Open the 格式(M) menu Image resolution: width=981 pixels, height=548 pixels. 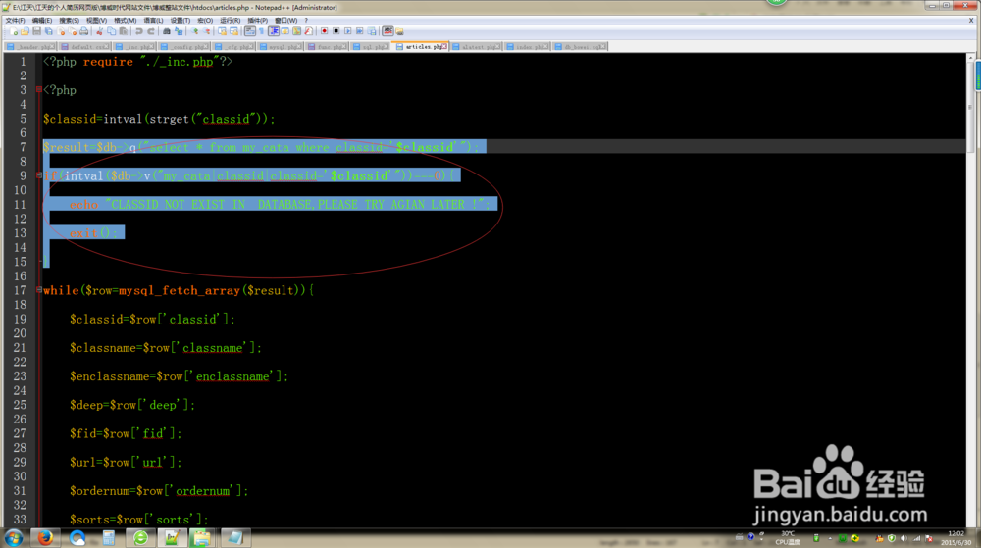tap(125, 20)
